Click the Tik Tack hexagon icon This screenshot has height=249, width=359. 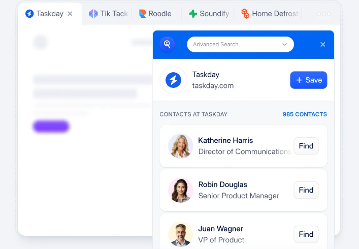tap(93, 14)
